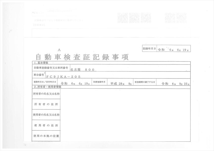Click the 1.基本情報 section header
Screen dimensions: 214x151
40,63
